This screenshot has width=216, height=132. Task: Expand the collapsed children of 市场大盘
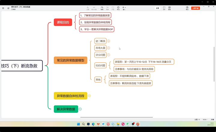[109, 48]
